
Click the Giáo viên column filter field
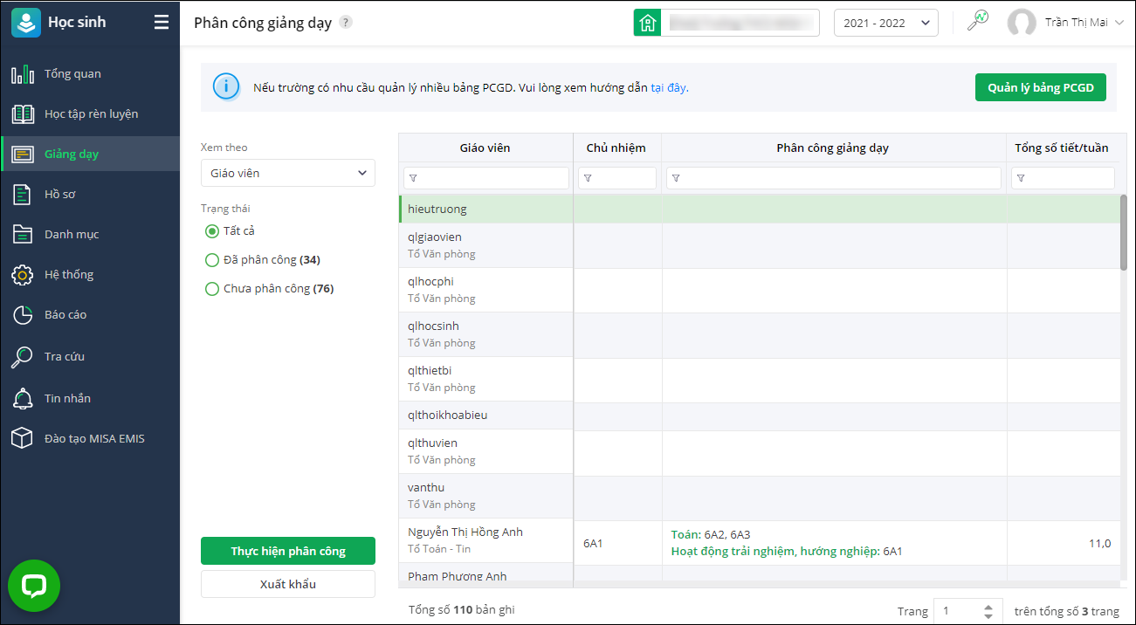485,178
